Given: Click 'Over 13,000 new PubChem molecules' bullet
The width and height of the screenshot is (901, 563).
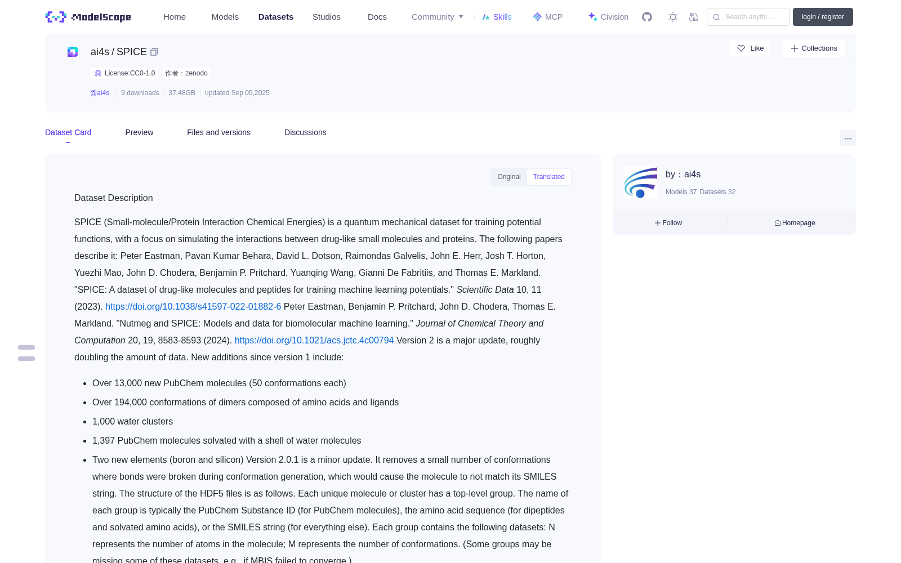Looking at the screenshot, I should (x=219, y=383).
